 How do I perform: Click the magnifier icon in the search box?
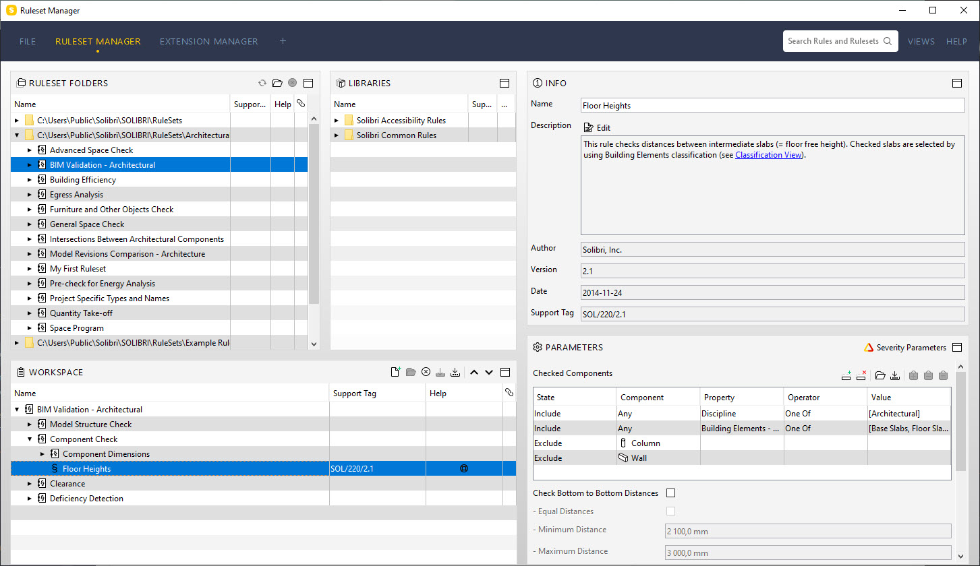887,41
